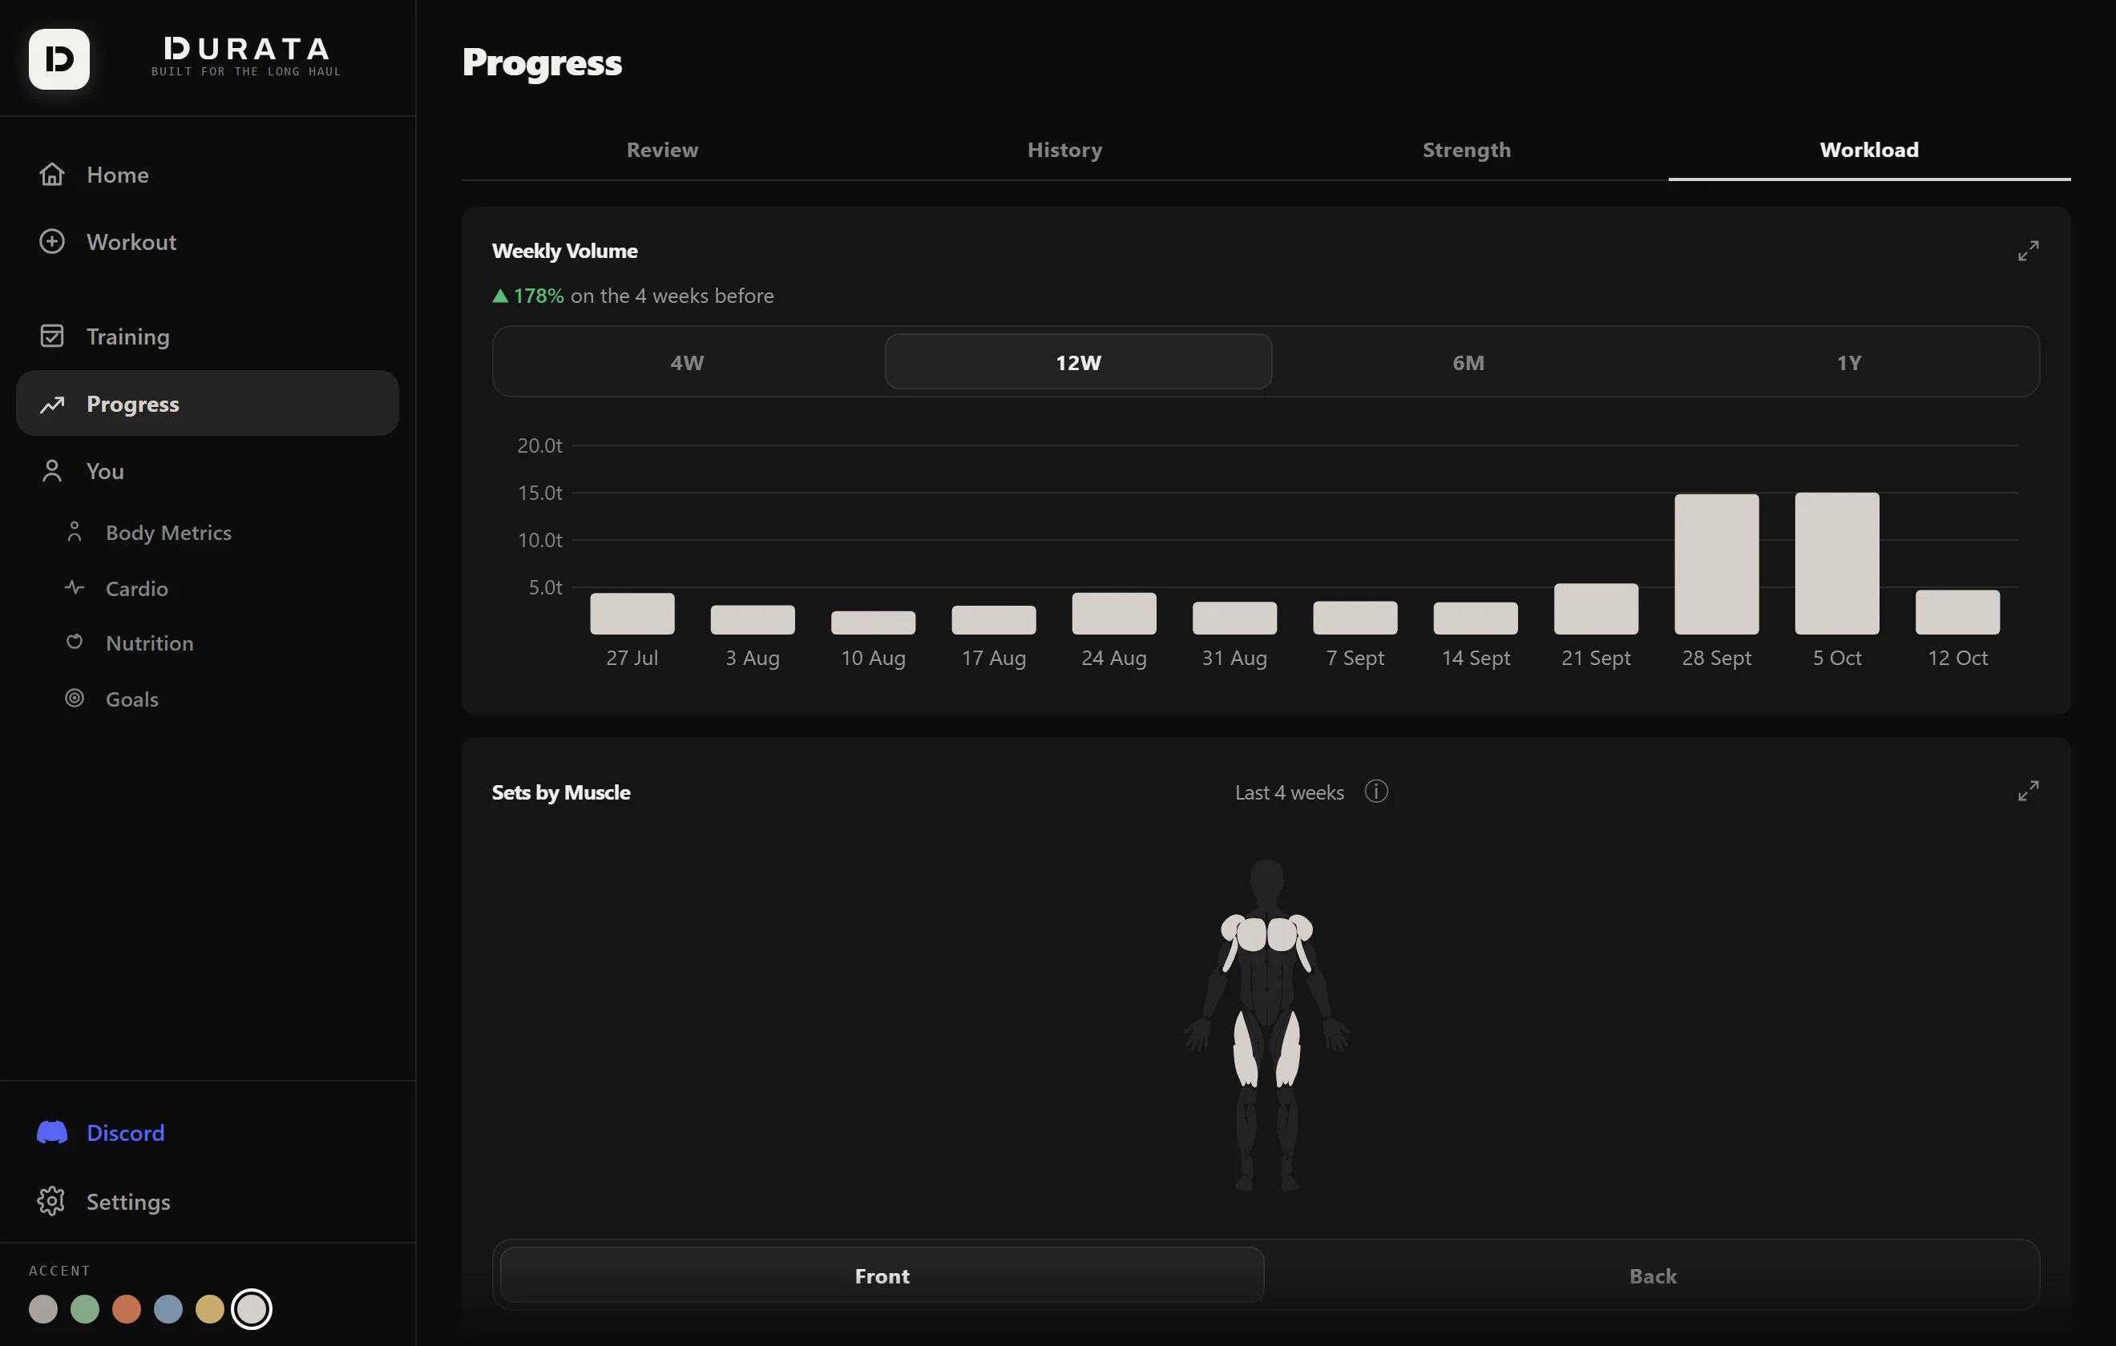Click the 178% volume change text

538,296
